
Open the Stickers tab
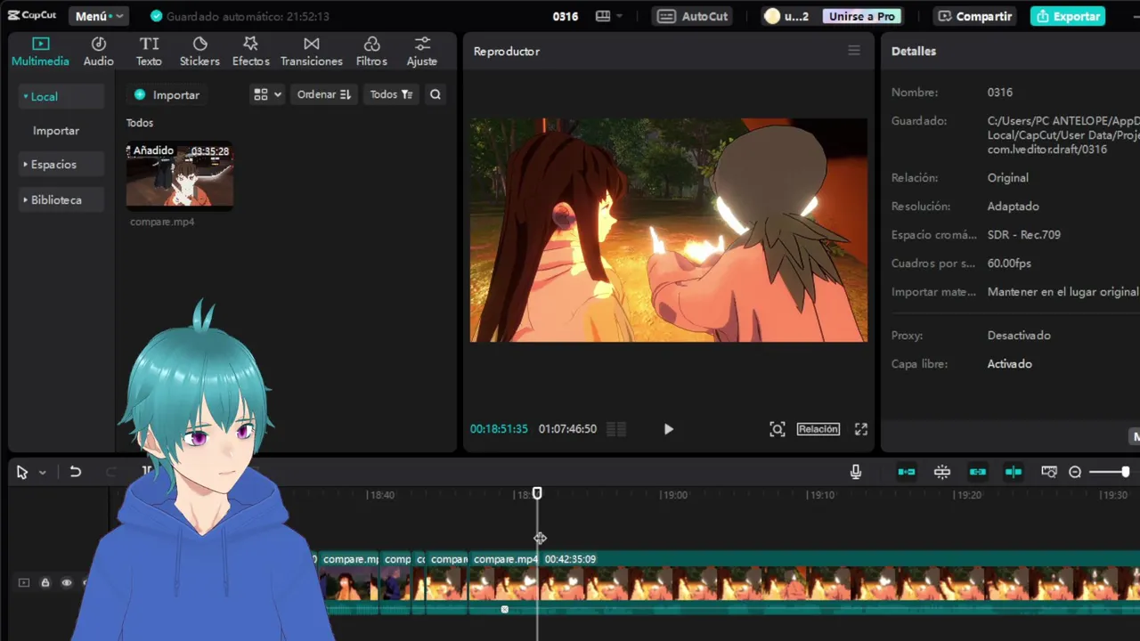pos(199,52)
